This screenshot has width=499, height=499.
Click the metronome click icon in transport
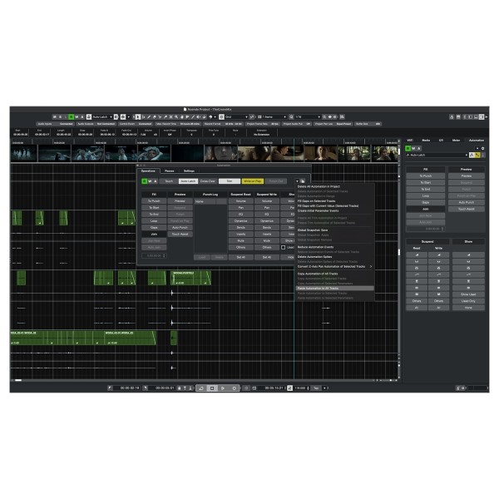(x=290, y=388)
